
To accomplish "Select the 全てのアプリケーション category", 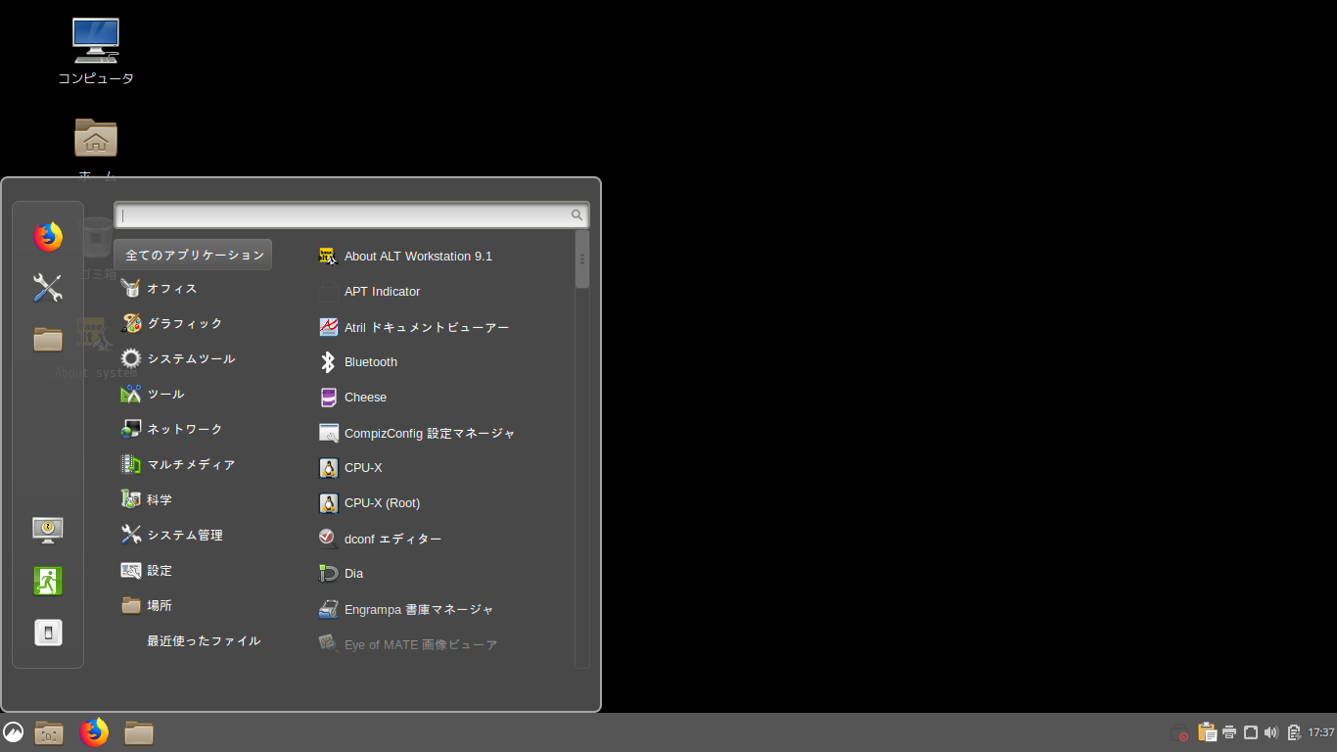I will click(x=194, y=255).
